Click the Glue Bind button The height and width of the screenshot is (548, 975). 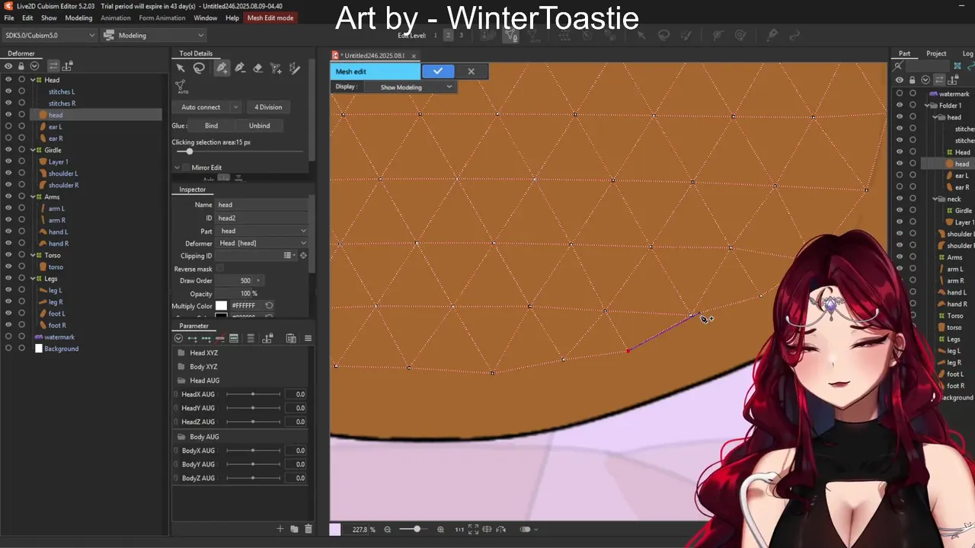point(211,126)
